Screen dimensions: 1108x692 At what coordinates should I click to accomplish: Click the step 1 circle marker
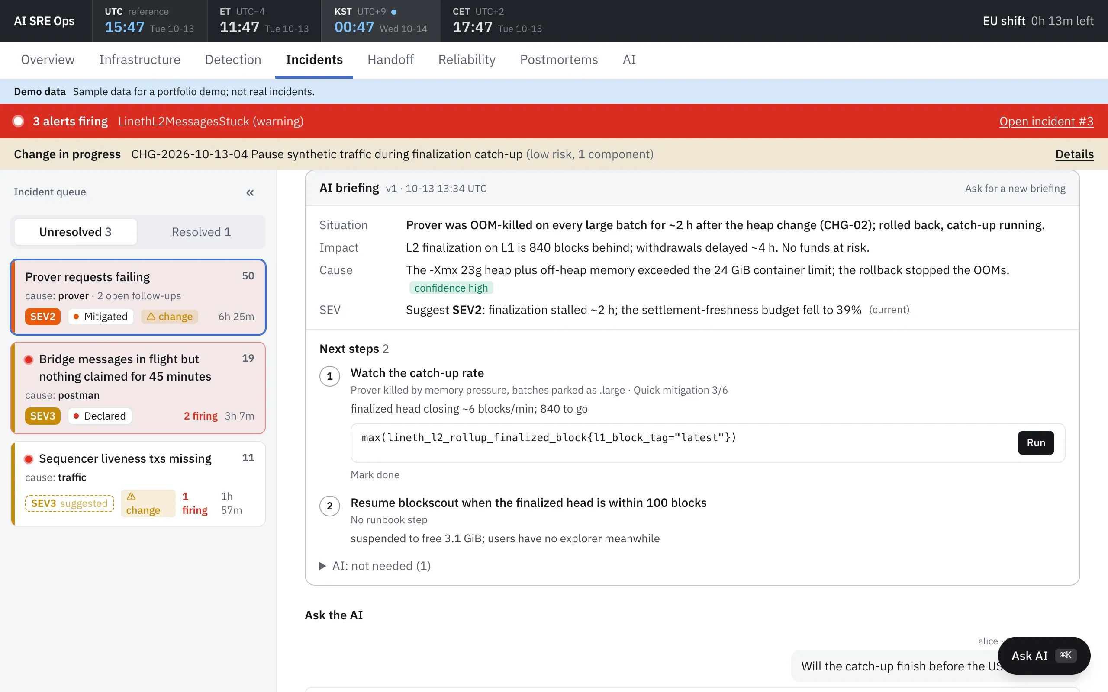tap(330, 376)
